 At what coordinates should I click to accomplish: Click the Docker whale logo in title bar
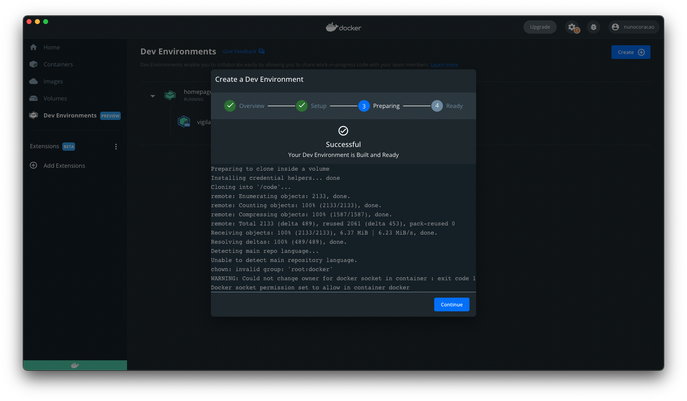332,27
